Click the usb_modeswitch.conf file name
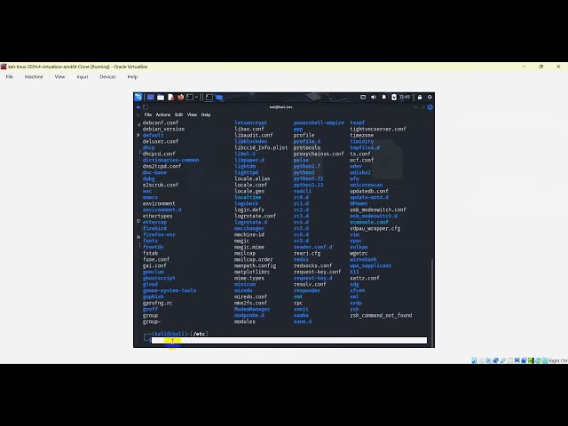The image size is (568, 426). tap(378, 209)
